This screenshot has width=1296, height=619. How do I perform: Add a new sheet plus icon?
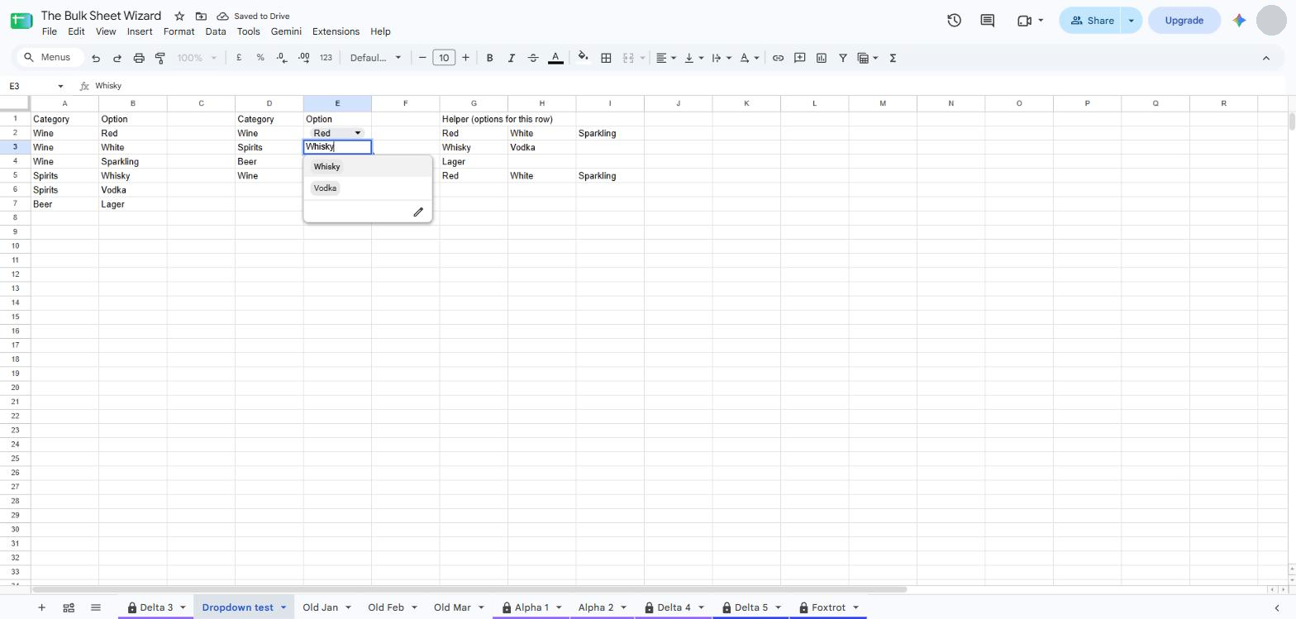[41, 607]
